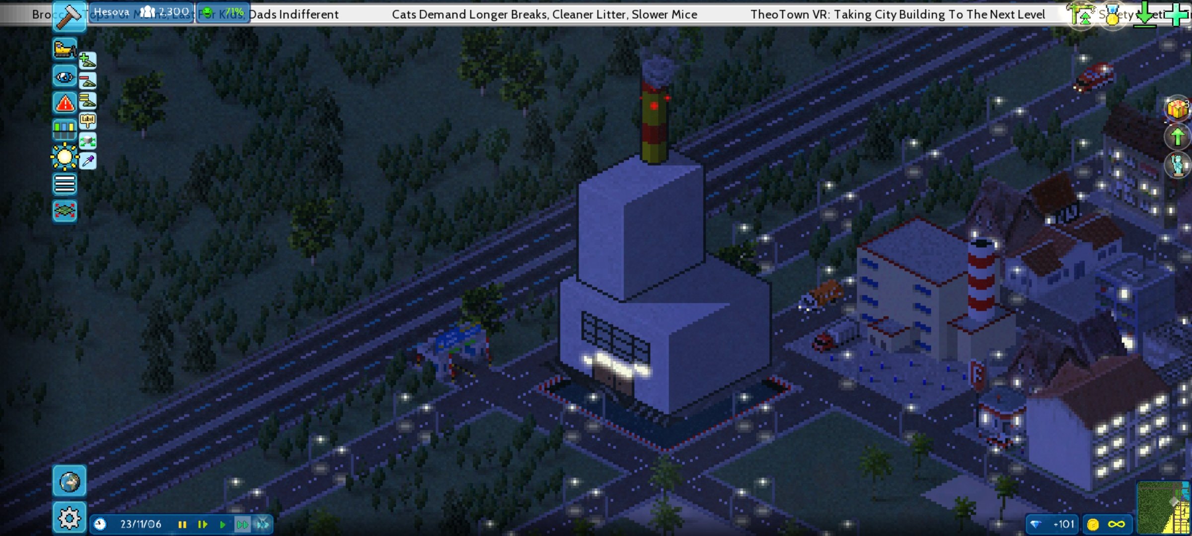This screenshot has width=1192, height=536.
Task: Open the eye view options
Action: pos(65,76)
